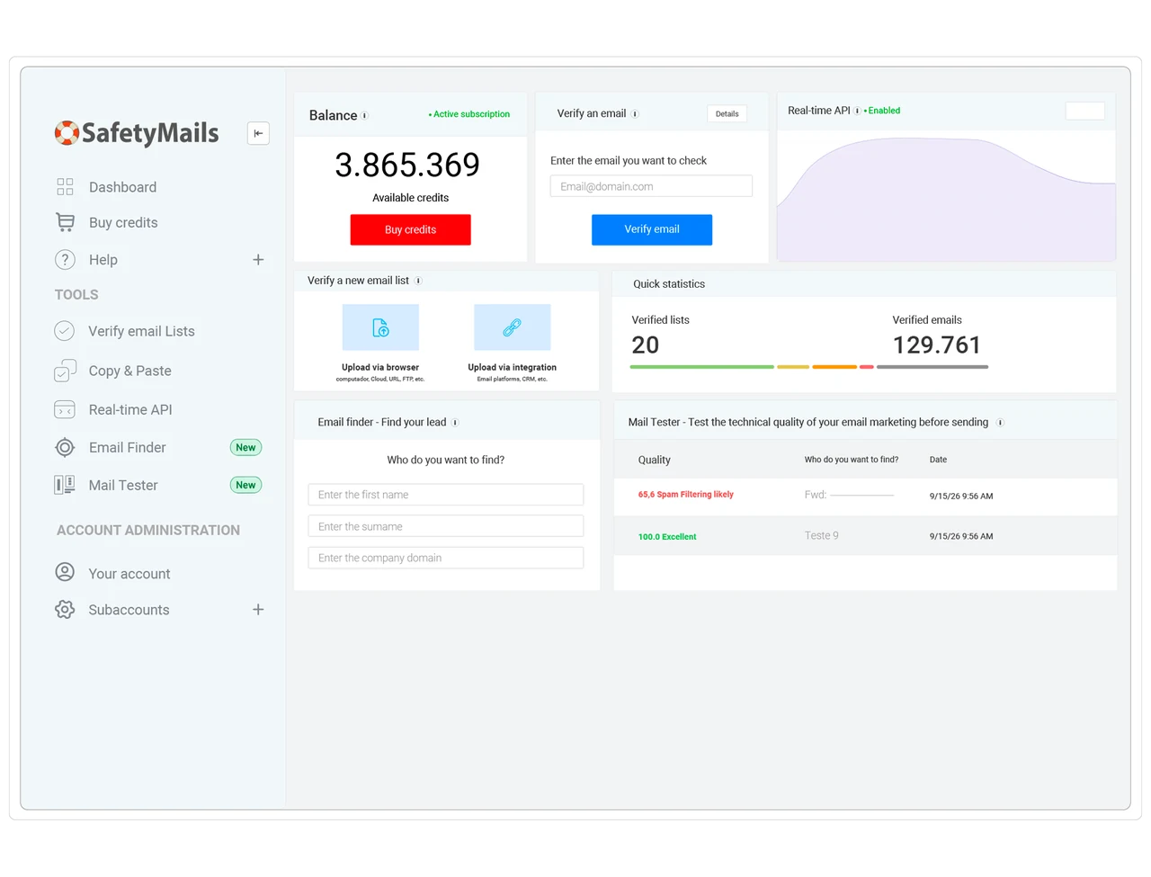Click the Details button
Viewport: 1151px width, 877px height.
click(727, 114)
